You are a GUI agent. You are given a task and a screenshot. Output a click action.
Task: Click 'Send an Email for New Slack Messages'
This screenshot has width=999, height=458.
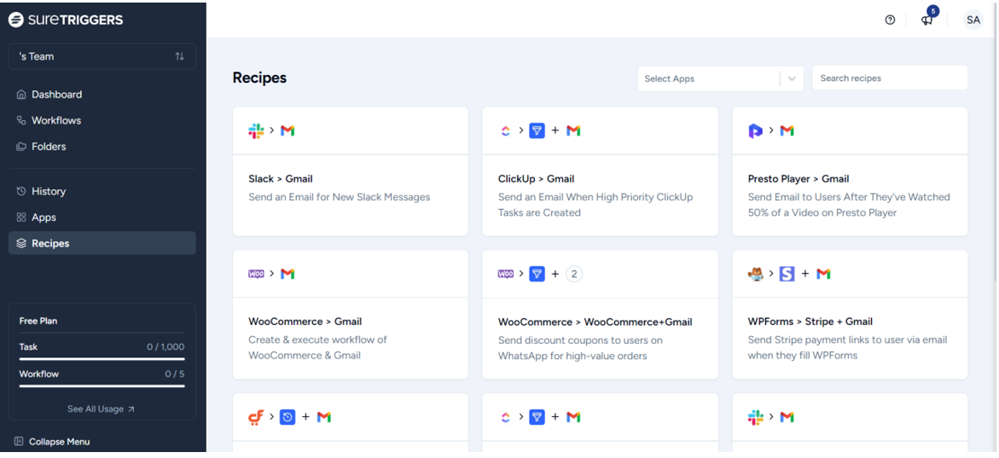[x=339, y=198]
